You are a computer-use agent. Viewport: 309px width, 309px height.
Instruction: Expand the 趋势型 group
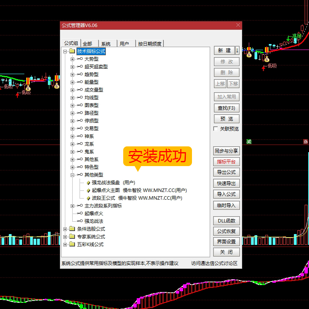click(x=72, y=75)
